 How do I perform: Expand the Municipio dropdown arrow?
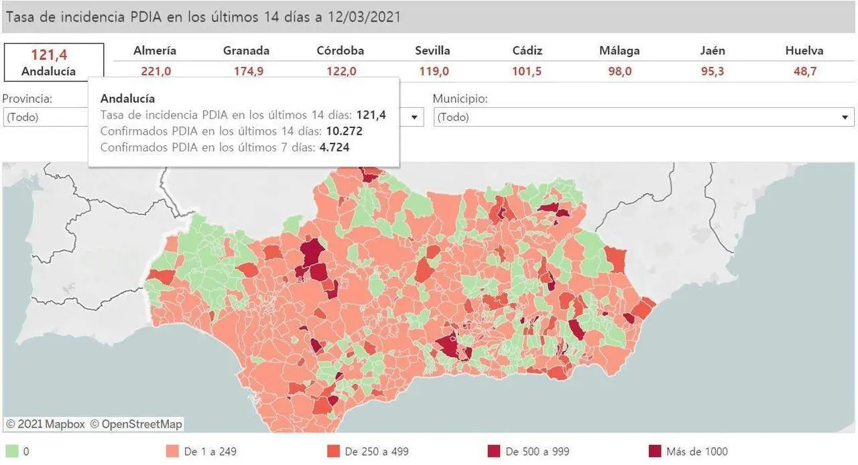845,118
